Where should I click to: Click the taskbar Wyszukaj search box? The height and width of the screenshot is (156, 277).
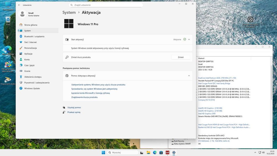123,152
